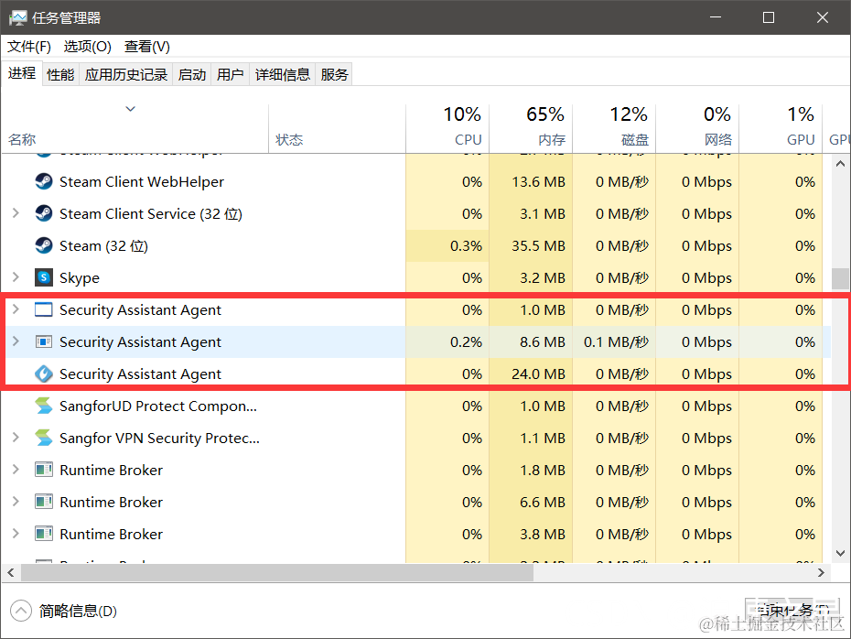Switch to the 启动 tab

pos(192,74)
